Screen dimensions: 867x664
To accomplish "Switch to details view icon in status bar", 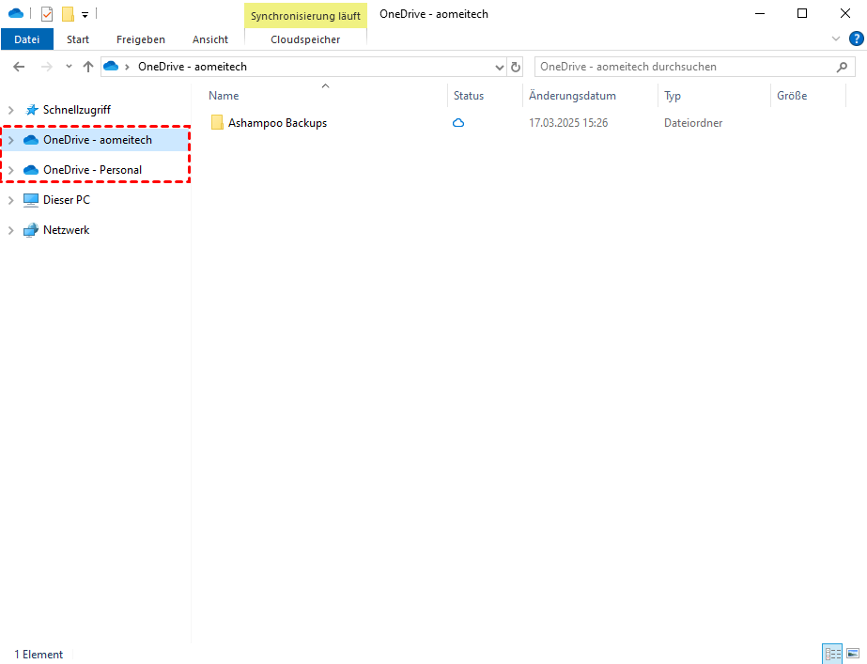I will point(832,654).
